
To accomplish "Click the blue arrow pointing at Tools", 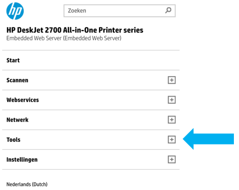I will (x=208, y=139).
